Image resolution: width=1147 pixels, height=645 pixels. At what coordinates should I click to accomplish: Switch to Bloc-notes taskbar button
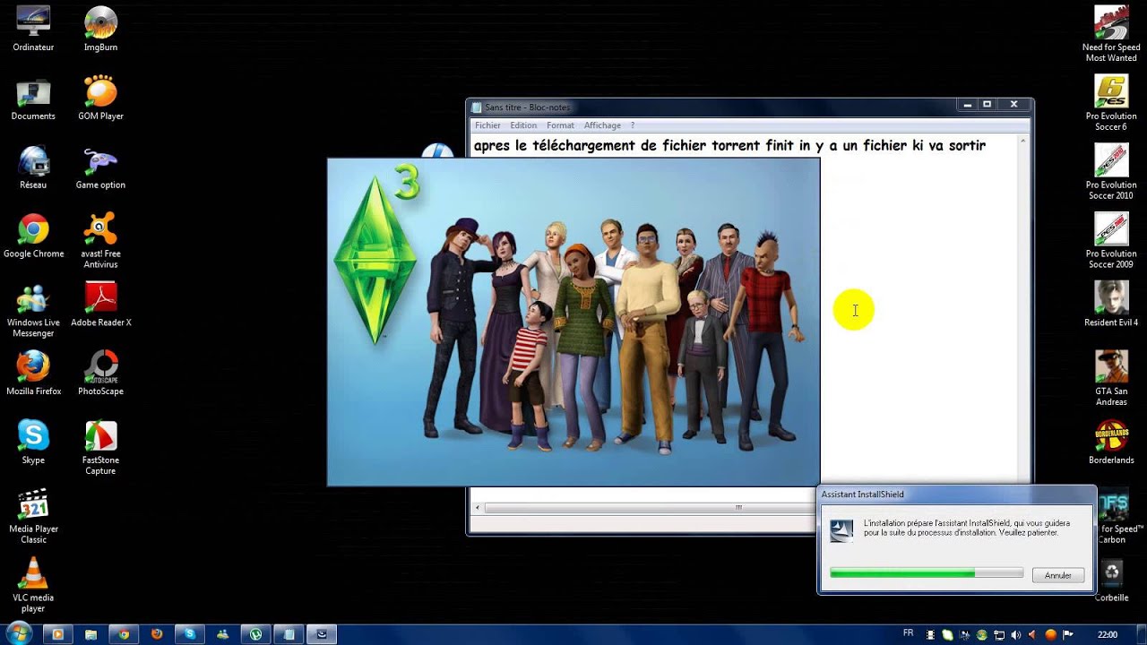pyautogui.click(x=289, y=634)
